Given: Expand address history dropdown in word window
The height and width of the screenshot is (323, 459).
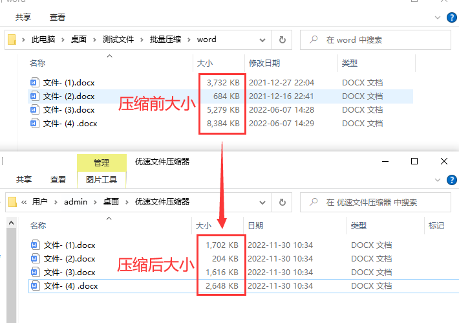Looking at the screenshot, I should pos(262,40).
